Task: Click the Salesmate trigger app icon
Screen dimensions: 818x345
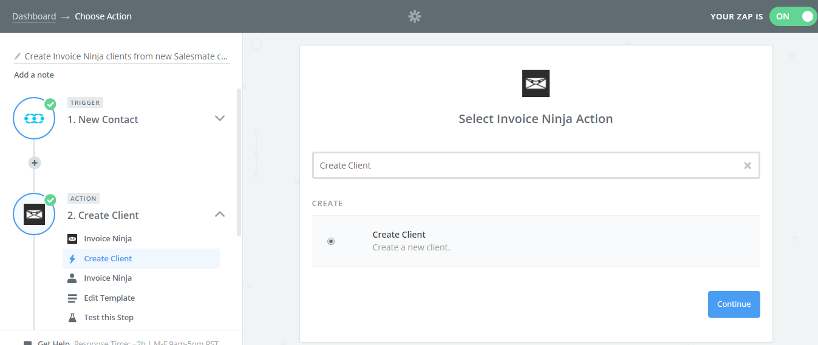Action: tap(35, 119)
